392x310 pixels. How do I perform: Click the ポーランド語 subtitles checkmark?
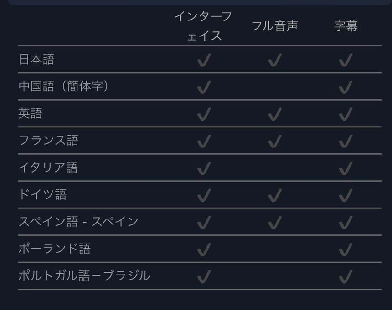346,249
